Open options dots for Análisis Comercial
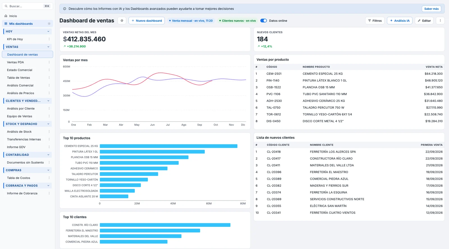The height and width of the screenshot is (249, 449). [49, 85]
